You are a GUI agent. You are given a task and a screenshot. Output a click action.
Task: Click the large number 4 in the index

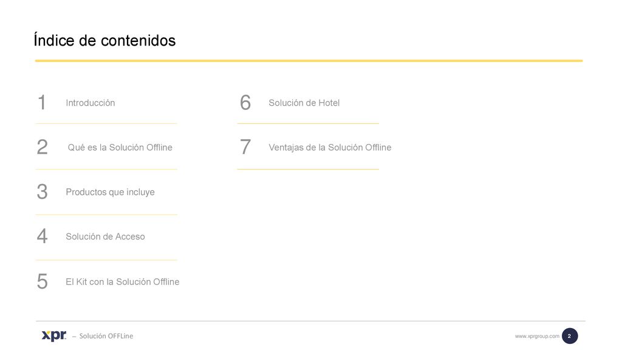coord(42,236)
